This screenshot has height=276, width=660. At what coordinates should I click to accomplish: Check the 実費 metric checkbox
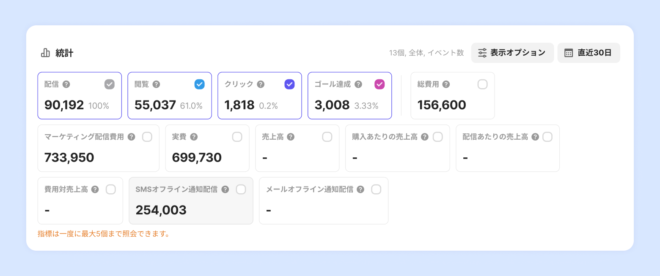[x=237, y=137]
